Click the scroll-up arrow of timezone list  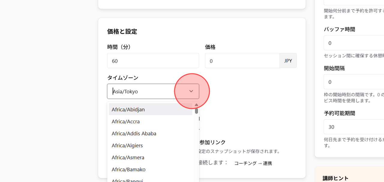click(x=196, y=105)
